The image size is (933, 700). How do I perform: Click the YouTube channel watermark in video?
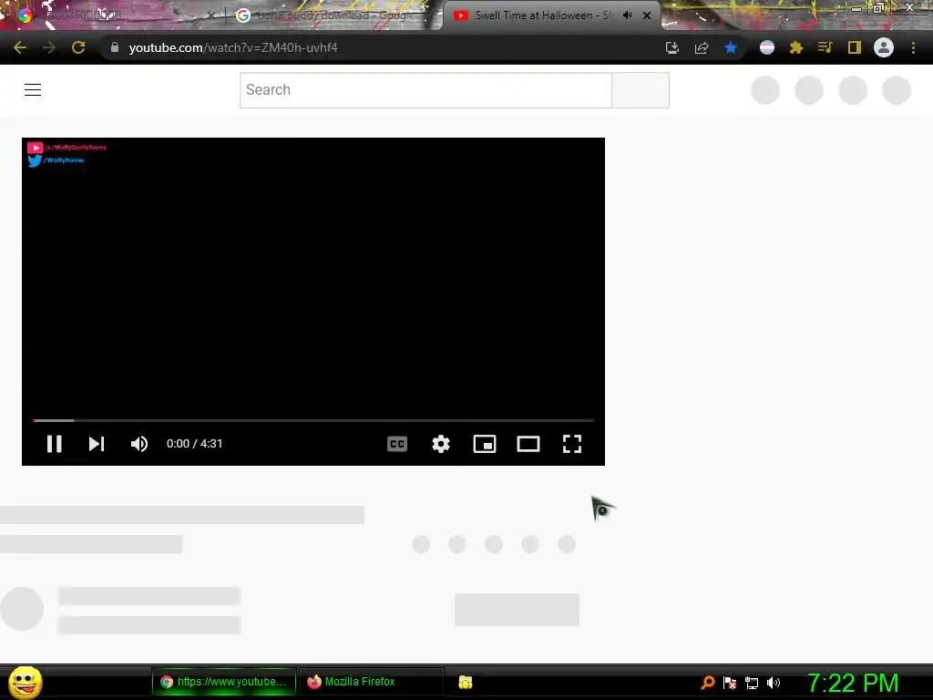[67, 147]
